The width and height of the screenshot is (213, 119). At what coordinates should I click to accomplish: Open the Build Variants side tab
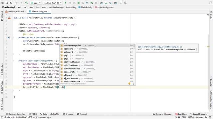[x=2, y=86]
